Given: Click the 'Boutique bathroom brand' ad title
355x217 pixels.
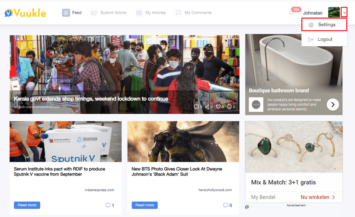Looking at the screenshot, I should pos(279,90).
